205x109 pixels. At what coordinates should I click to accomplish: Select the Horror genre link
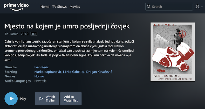[39, 76]
